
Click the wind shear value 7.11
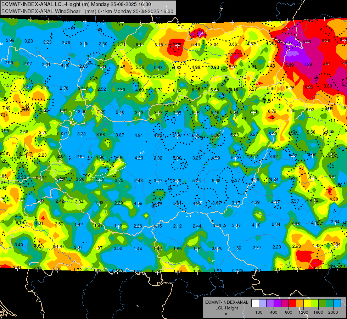pyautogui.click(x=253, y=112)
